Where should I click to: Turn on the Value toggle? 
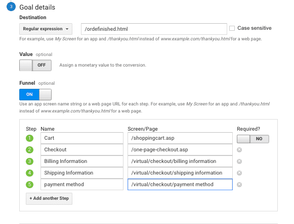tap(35, 65)
